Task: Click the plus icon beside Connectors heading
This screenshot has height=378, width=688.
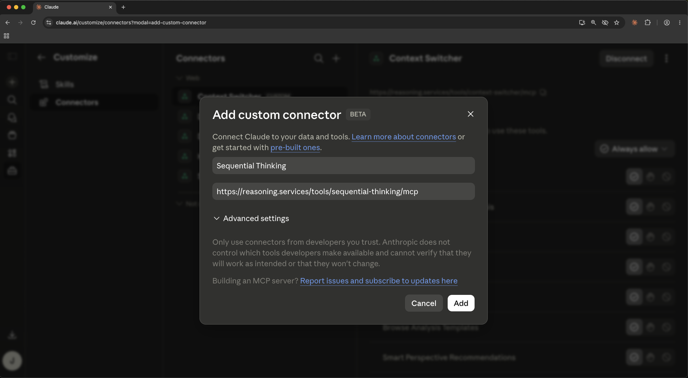Action: 336,58
